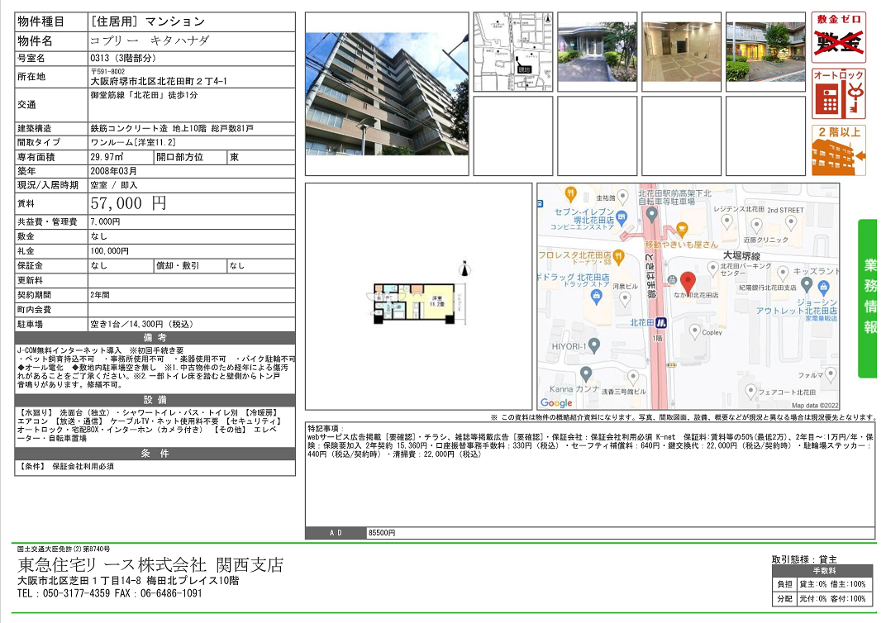Click the property name コプリー キタハナダ
Image resolution: width=886 pixels, height=623 pixels.
coord(150,40)
